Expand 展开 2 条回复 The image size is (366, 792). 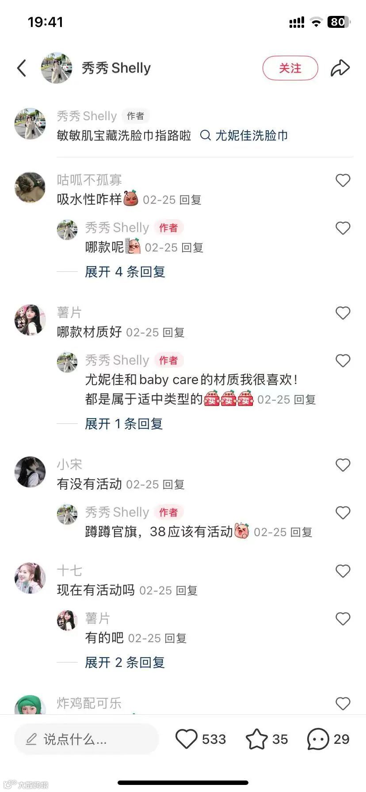click(125, 663)
